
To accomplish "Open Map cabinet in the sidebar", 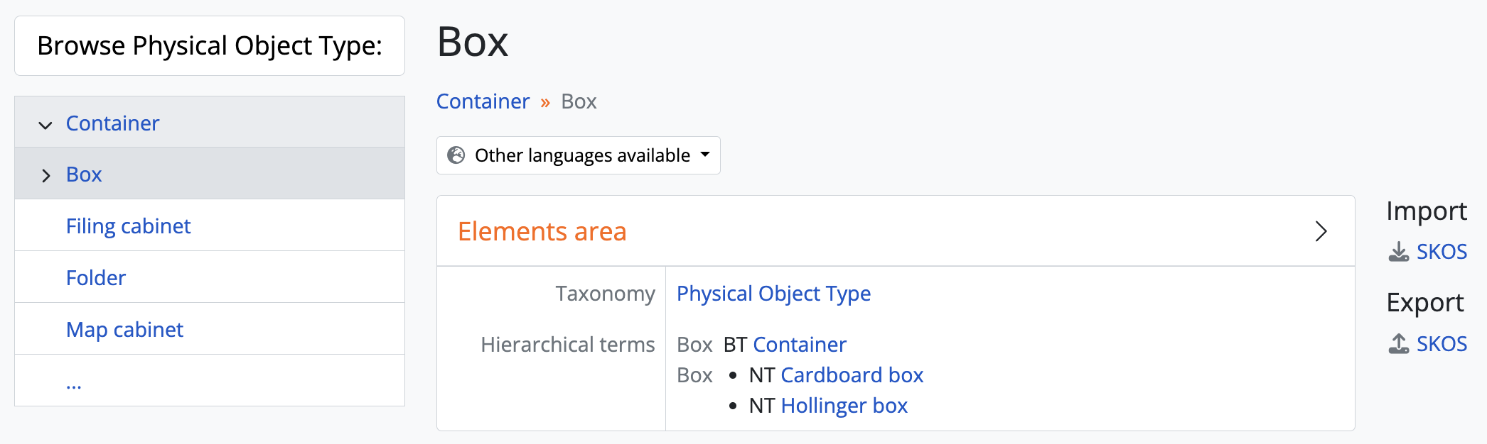I will click(x=124, y=330).
